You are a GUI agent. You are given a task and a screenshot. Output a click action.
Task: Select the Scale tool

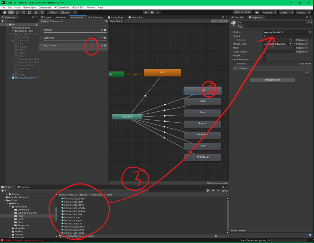click(23, 13)
